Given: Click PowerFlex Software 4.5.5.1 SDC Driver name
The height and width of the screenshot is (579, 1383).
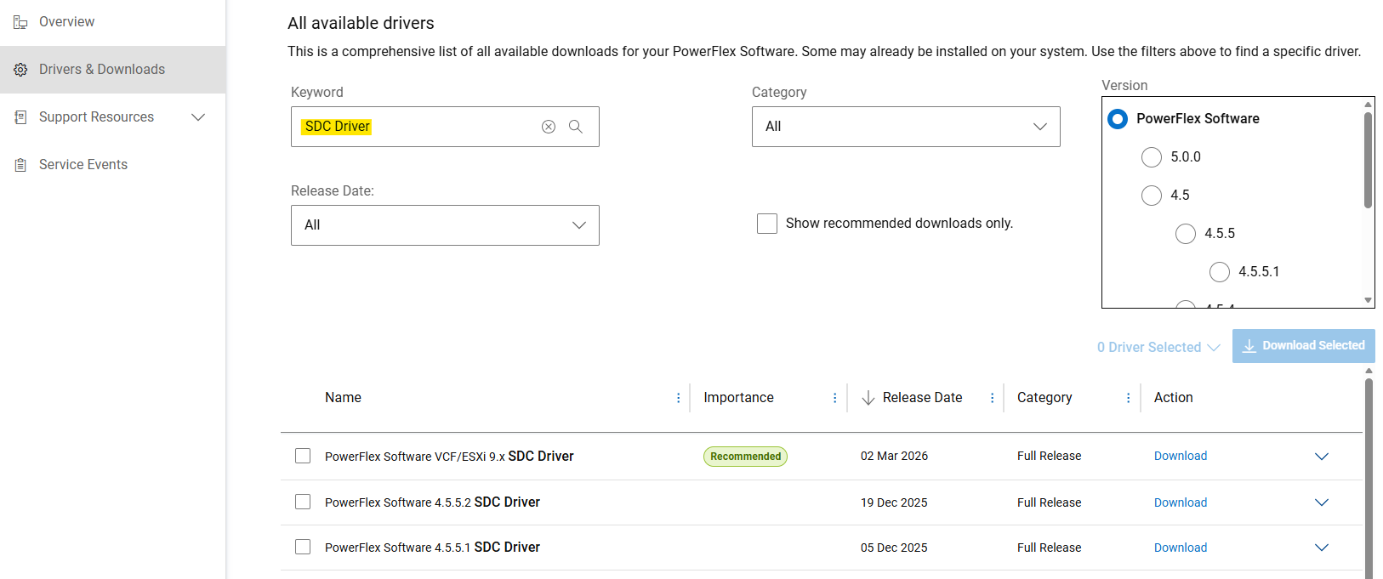Looking at the screenshot, I should tap(432, 548).
